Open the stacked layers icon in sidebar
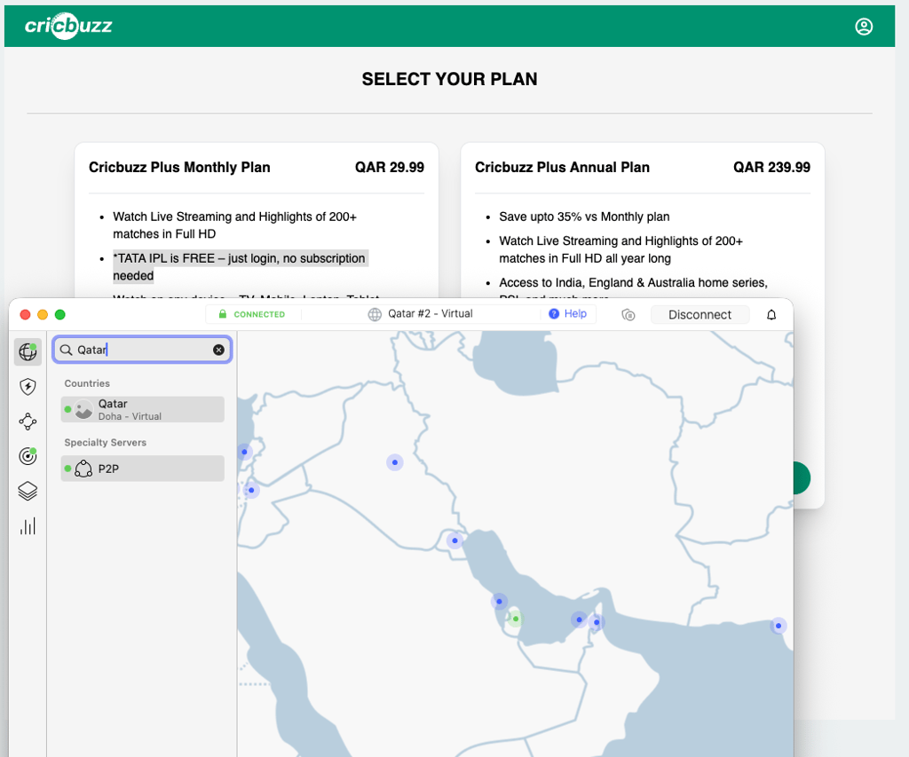This screenshot has width=909, height=757. [28, 491]
